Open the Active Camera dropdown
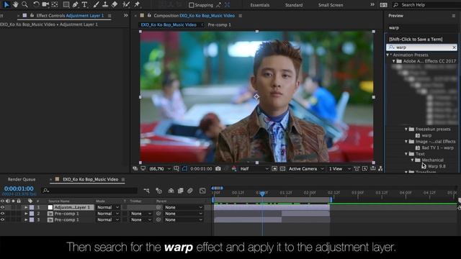This screenshot has width=461, height=259. (305, 169)
